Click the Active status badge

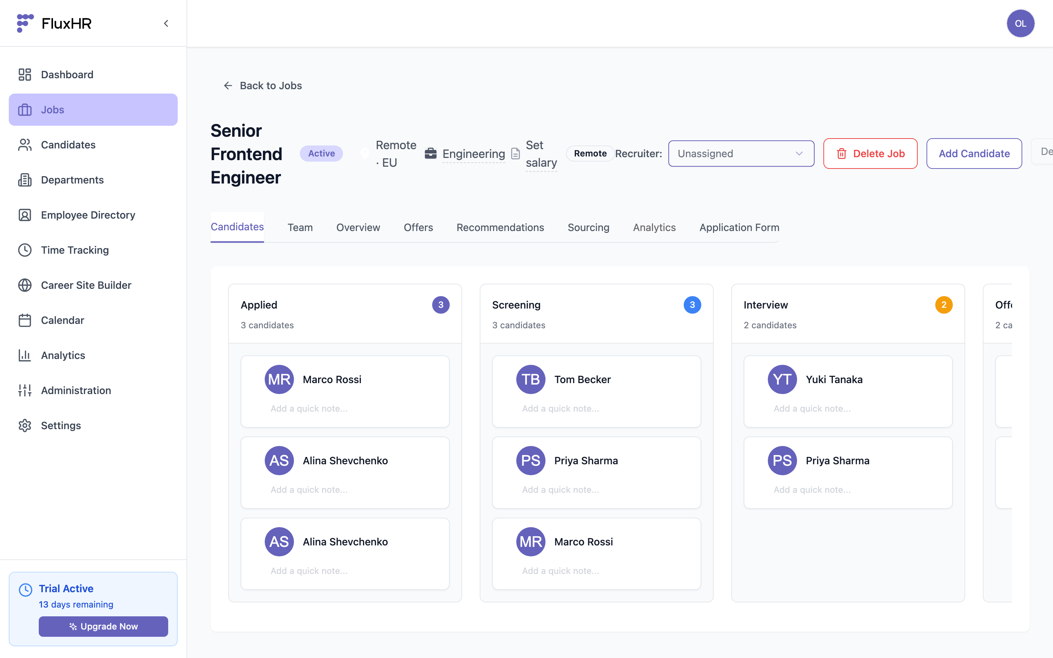click(x=321, y=154)
